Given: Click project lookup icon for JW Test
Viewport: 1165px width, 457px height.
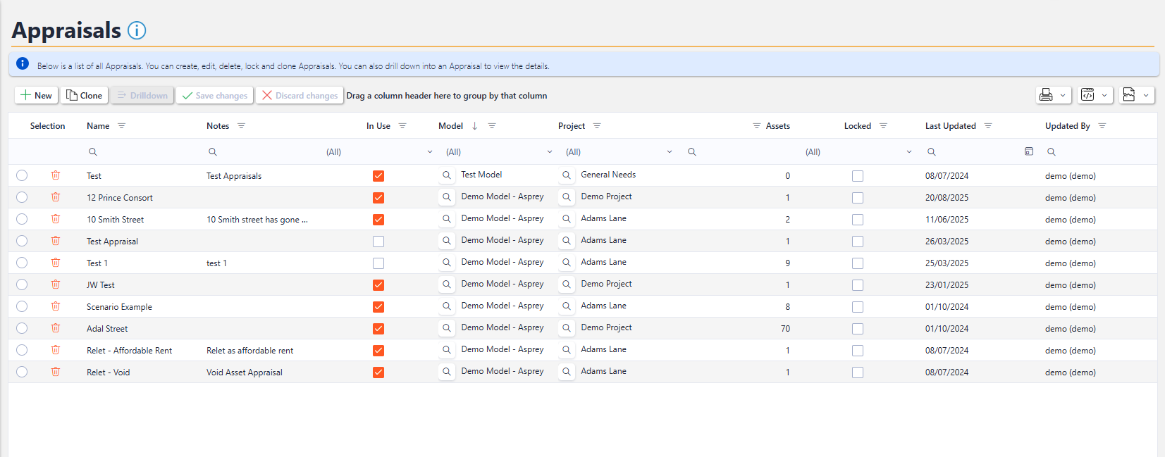Looking at the screenshot, I should [566, 284].
